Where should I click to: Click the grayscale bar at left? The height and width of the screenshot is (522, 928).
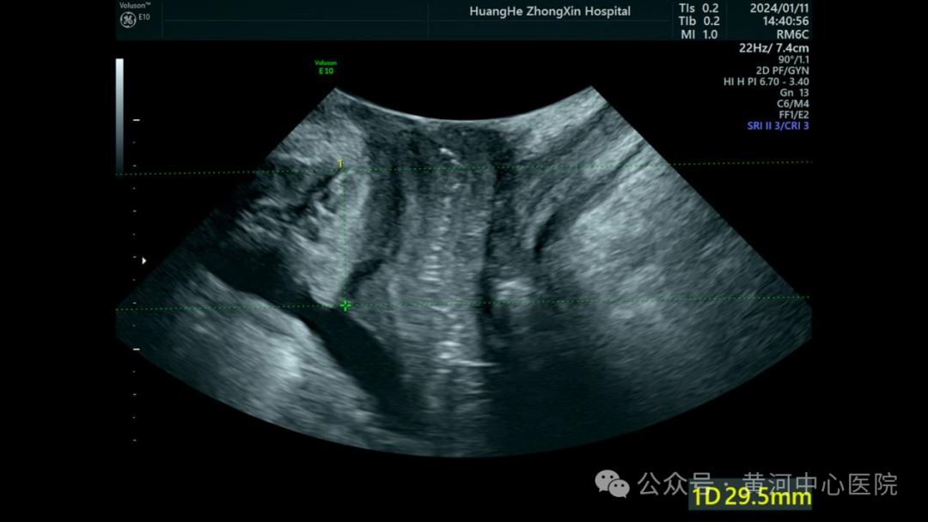pyautogui.click(x=119, y=115)
